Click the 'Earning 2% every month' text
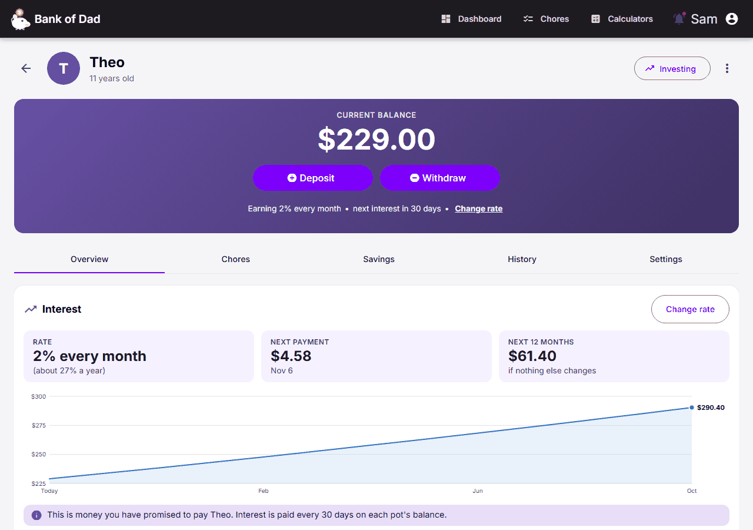This screenshot has width=753, height=530. pyautogui.click(x=294, y=208)
